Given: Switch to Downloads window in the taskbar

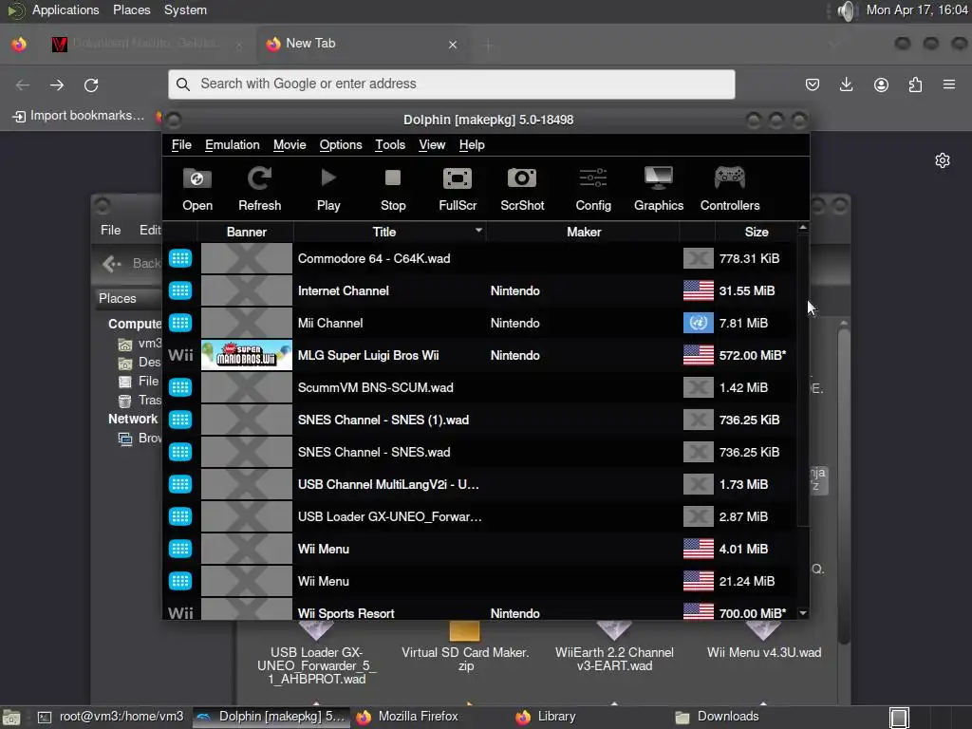Looking at the screenshot, I should [718, 717].
